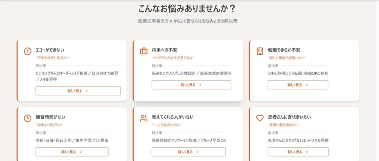Image resolution: width=379 pixels, height=161 pixels.
Task: Click the clock icon beside 練習時間がない
Action: 27,118
